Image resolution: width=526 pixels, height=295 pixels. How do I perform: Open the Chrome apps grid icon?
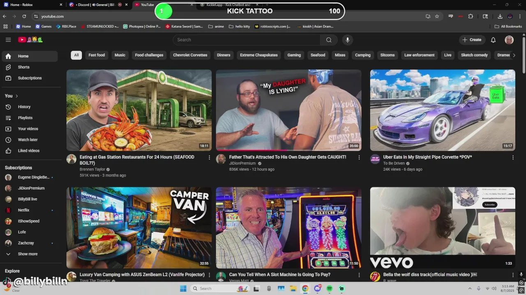point(5,26)
